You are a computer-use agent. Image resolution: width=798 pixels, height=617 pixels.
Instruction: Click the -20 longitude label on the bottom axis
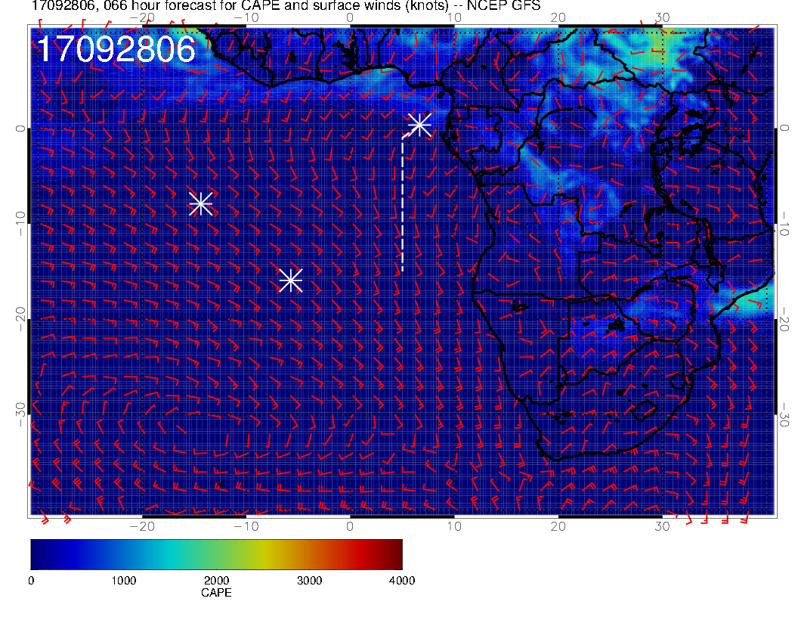point(141,525)
